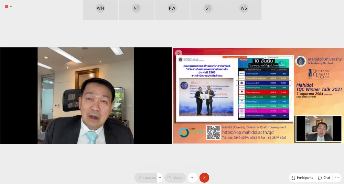Viewport: 344px width, 184px height.
Task: Click the green connection status dot
Action: [11, 7]
